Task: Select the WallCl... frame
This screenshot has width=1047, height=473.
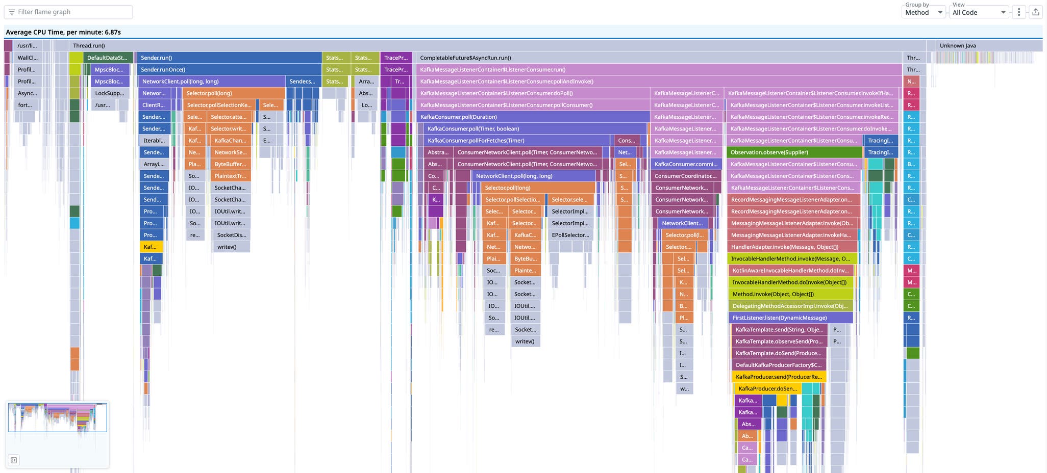Action: (x=28, y=58)
